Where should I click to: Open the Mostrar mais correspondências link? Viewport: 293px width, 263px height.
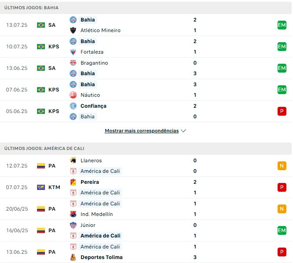pyautogui.click(x=141, y=131)
